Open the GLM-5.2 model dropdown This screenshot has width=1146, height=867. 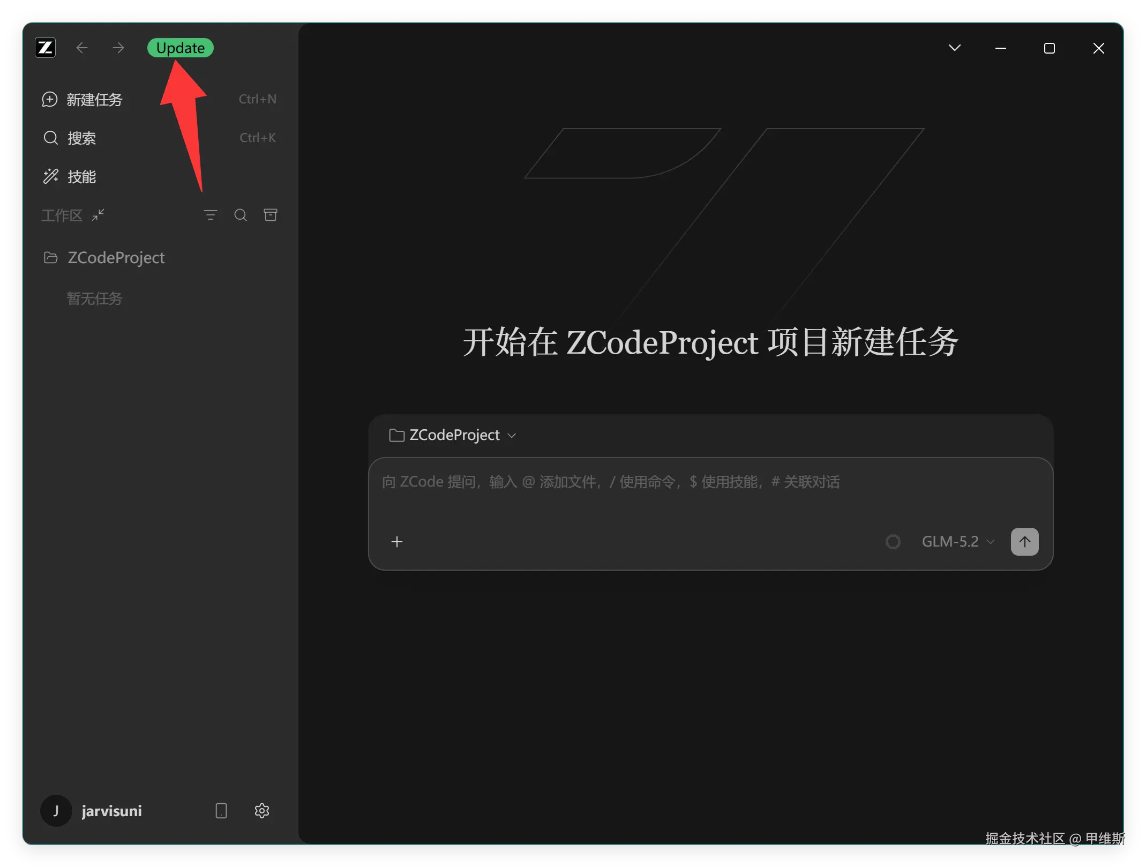pos(958,542)
